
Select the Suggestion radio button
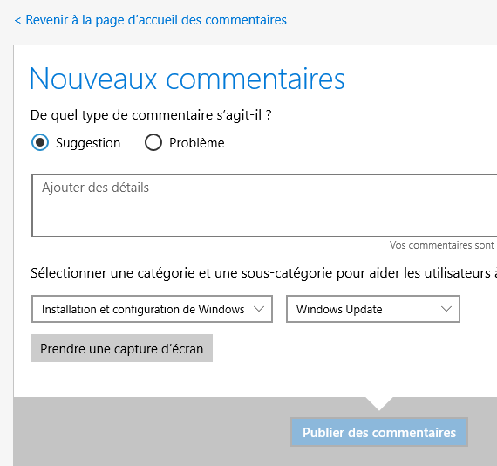click(x=40, y=142)
